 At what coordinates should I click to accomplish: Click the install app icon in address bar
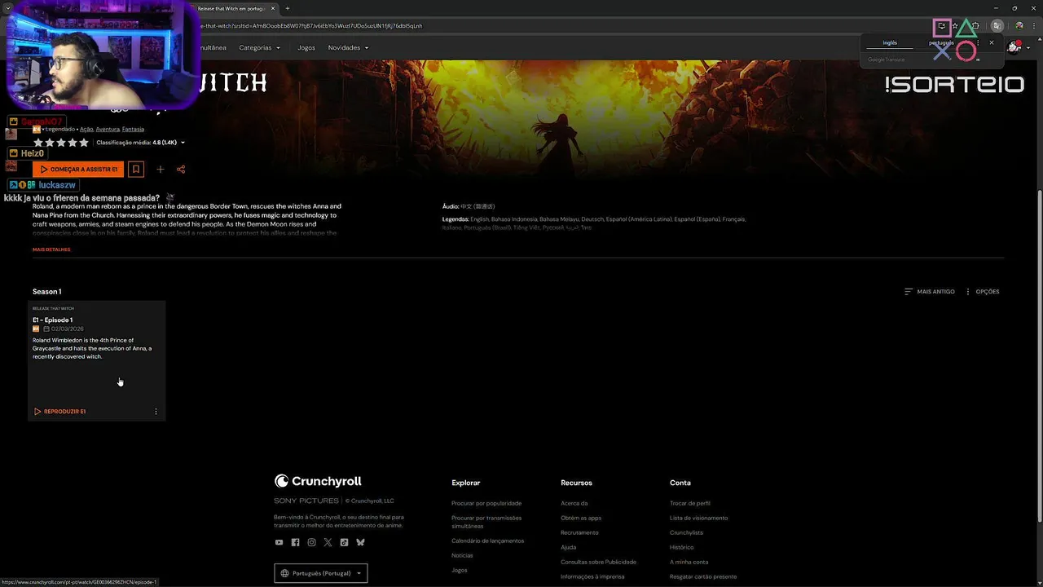[941, 26]
